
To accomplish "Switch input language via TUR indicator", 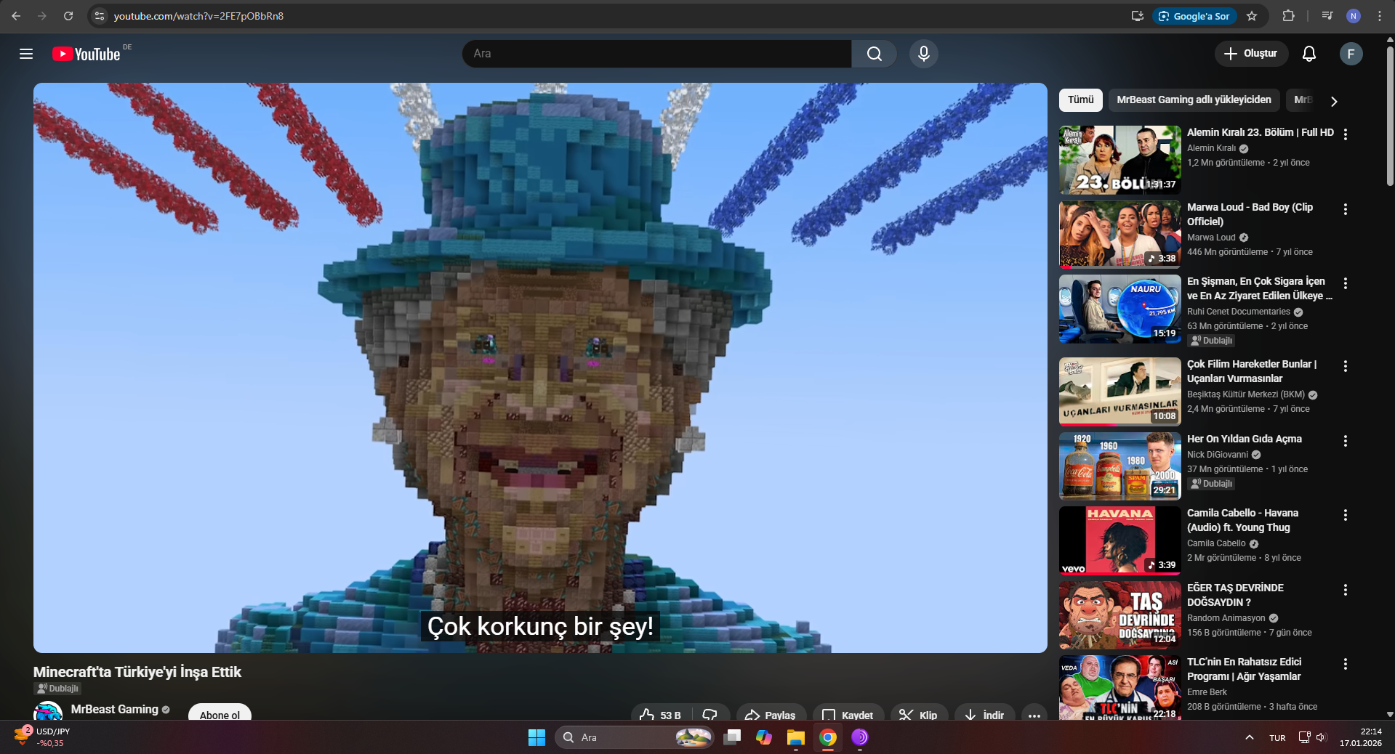I will pyautogui.click(x=1277, y=737).
